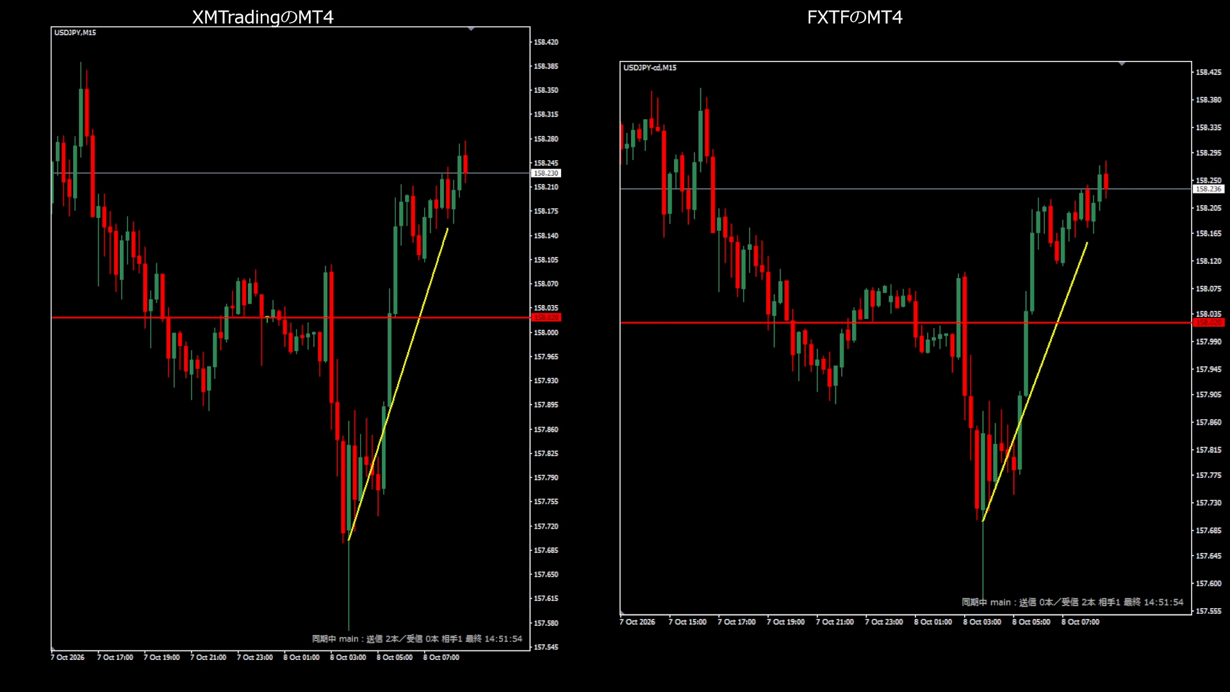Click the '8 Oct 03:00' label on FXTF time axis
Viewport: 1230px width, 692px height.
coord(982,622)
